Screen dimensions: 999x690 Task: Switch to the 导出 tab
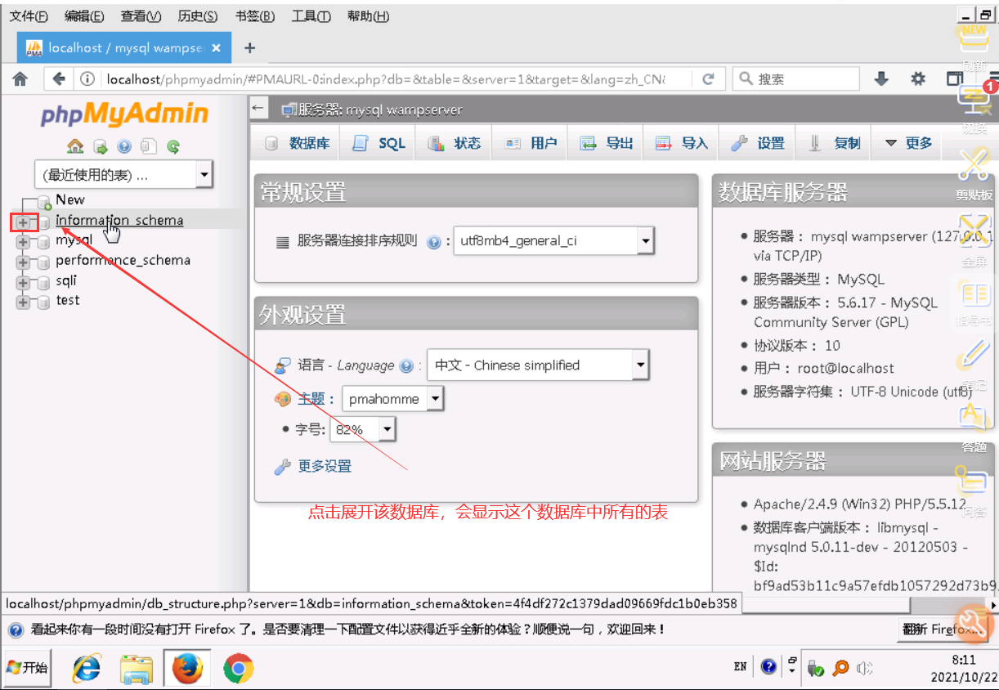607,143
